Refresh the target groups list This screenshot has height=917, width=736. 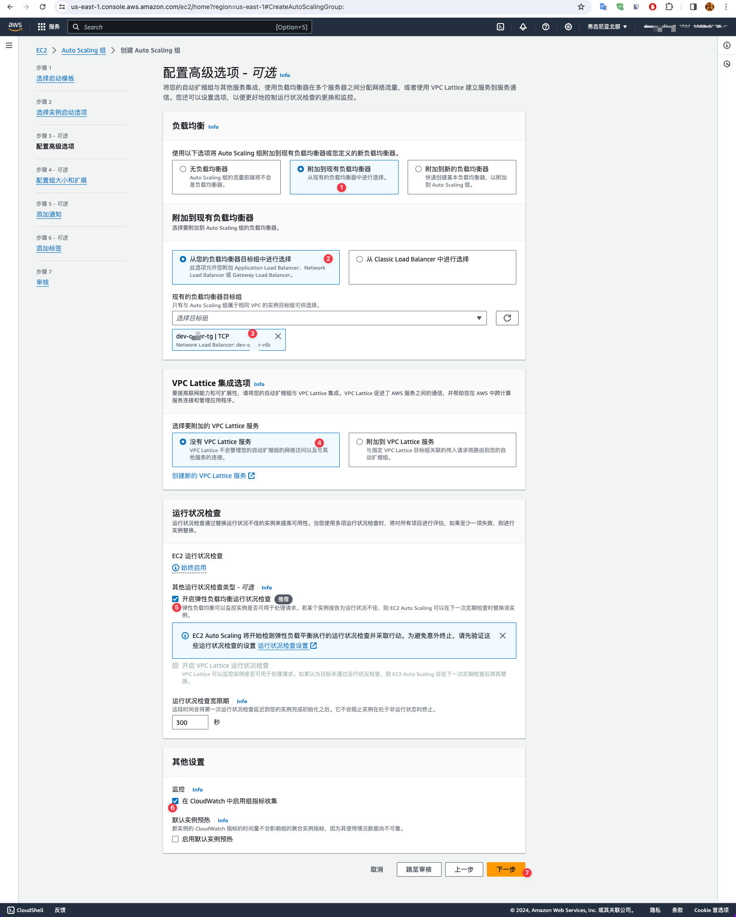[x=507, y=318]
